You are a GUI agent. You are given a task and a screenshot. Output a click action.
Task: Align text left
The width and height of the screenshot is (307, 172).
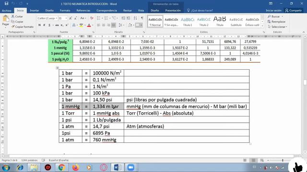click(x=98, y=25)
